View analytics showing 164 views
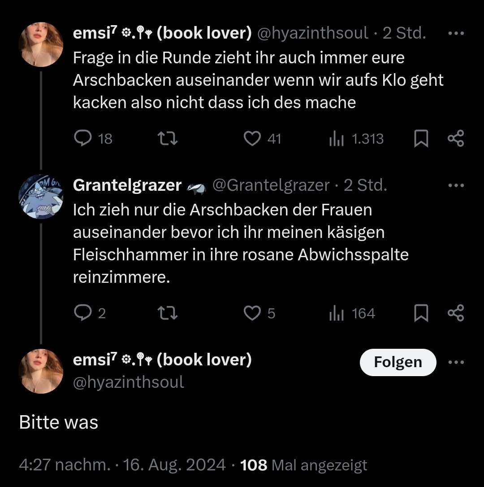Image resolution: width=484 pixels, height=487 pixels. 336,314
